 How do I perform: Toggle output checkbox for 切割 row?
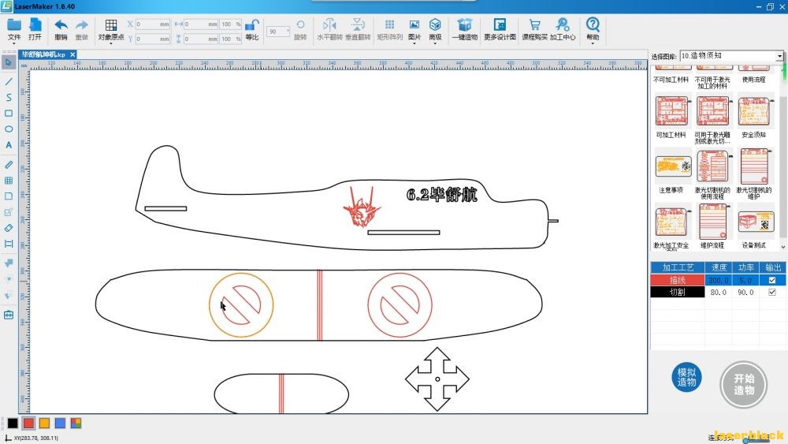click(x=772, y=292)
